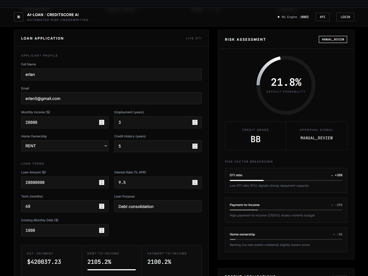This screenshot has width=368, height=276.
Task: Open the Home Ownership RENT dropdown
Action: tap(65, 146)
